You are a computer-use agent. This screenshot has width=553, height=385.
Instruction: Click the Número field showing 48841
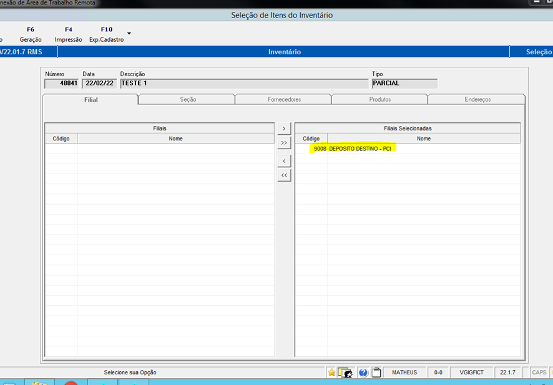[x=61, y=84]
